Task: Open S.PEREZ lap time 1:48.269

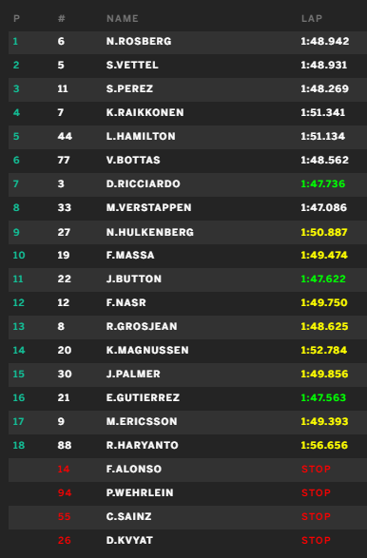Action: tap(324, 88)
